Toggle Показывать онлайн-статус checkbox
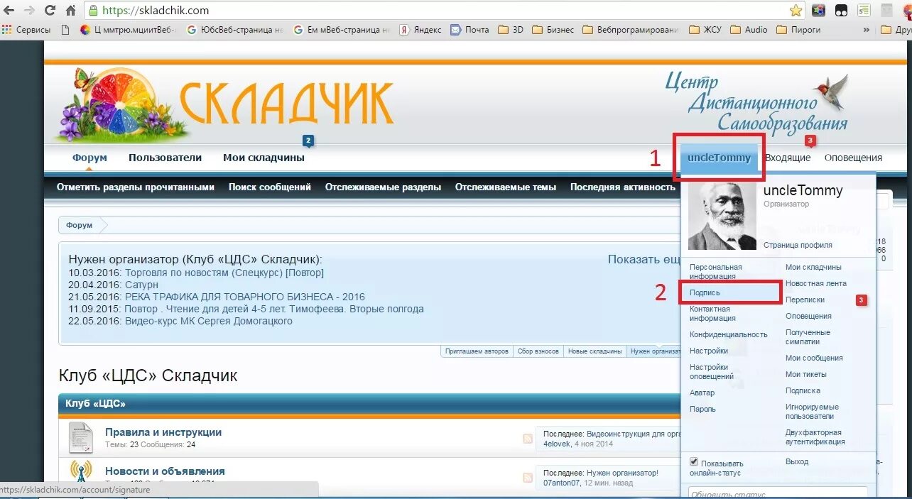This screenshot has width=912, height=499. click(694, 461)
